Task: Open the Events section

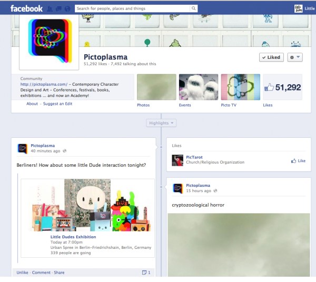Action: point(199,87)
